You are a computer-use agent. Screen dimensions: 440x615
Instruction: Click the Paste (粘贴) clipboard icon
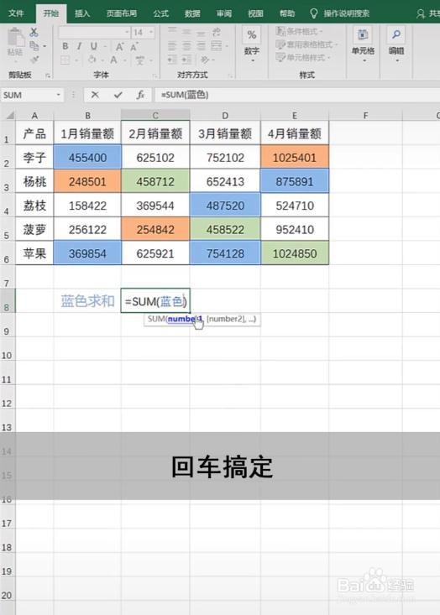click(x=16, y=39)
